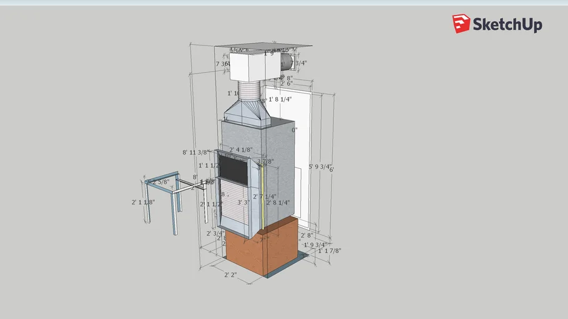568x319 pixels.
Task: Click the louvered panel below the black grille
Action: [235, 203]
